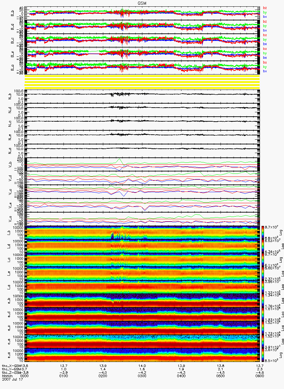Click the color bar beside e_e spectrogram

click(x=263, y=341)
